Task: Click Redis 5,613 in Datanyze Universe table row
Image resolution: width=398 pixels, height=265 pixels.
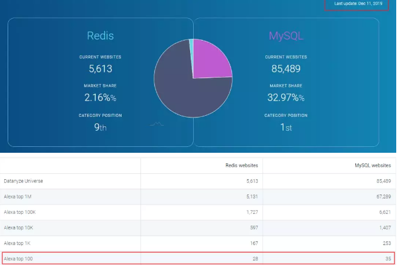Action: (x=252, y=181)
